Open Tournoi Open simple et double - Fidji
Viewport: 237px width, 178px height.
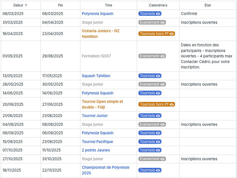[x=102, y=104]
